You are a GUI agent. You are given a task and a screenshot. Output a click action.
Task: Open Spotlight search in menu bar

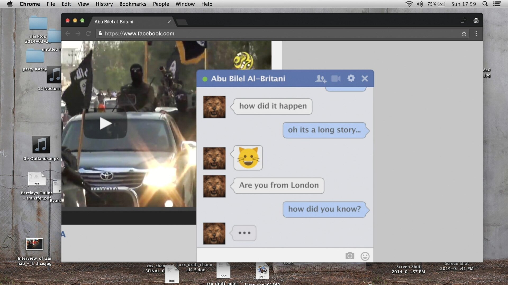click(x=485, y=4)
